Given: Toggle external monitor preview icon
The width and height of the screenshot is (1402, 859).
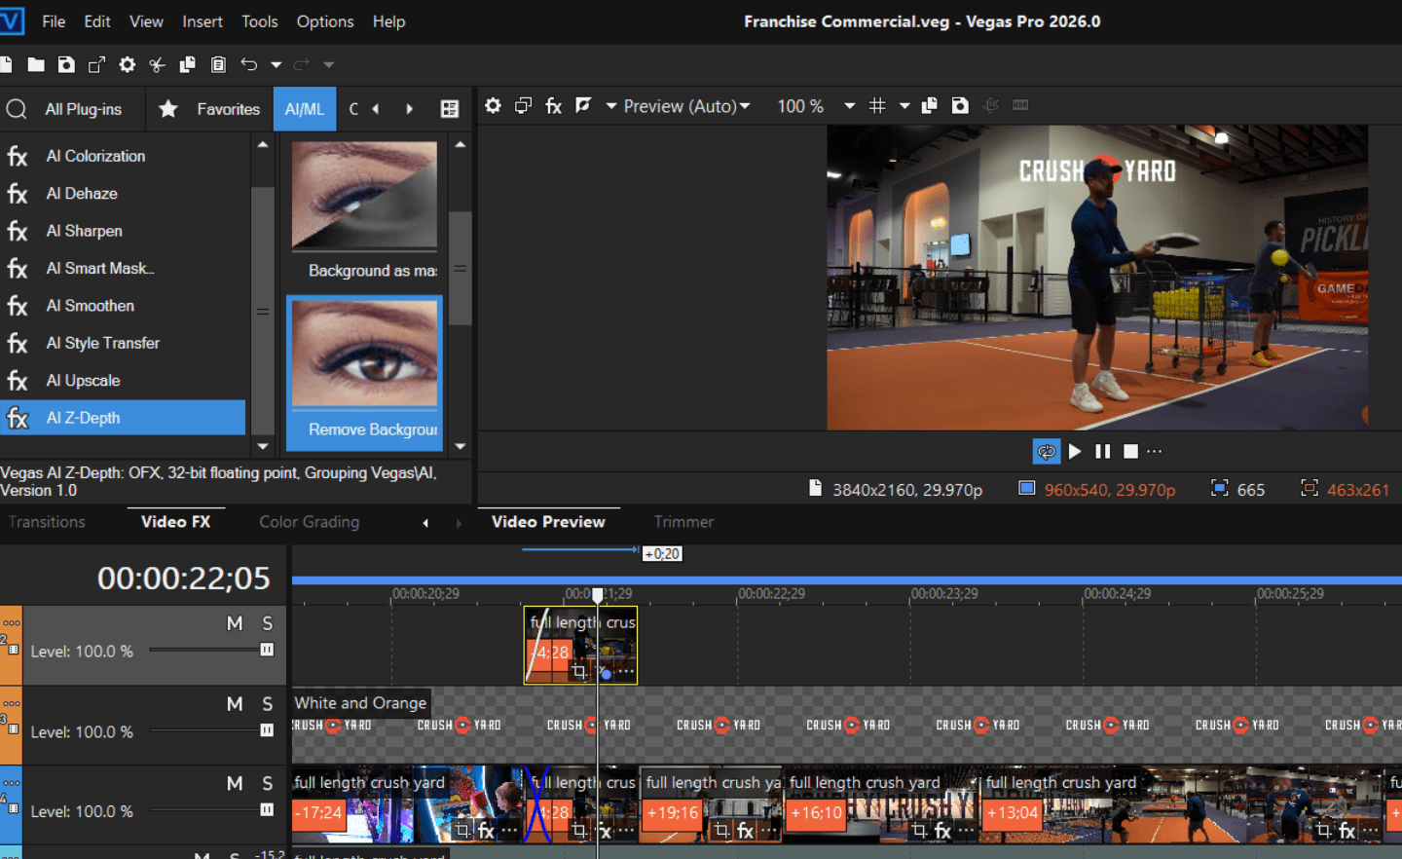Looking at the screenshot, I should [523, 105].
